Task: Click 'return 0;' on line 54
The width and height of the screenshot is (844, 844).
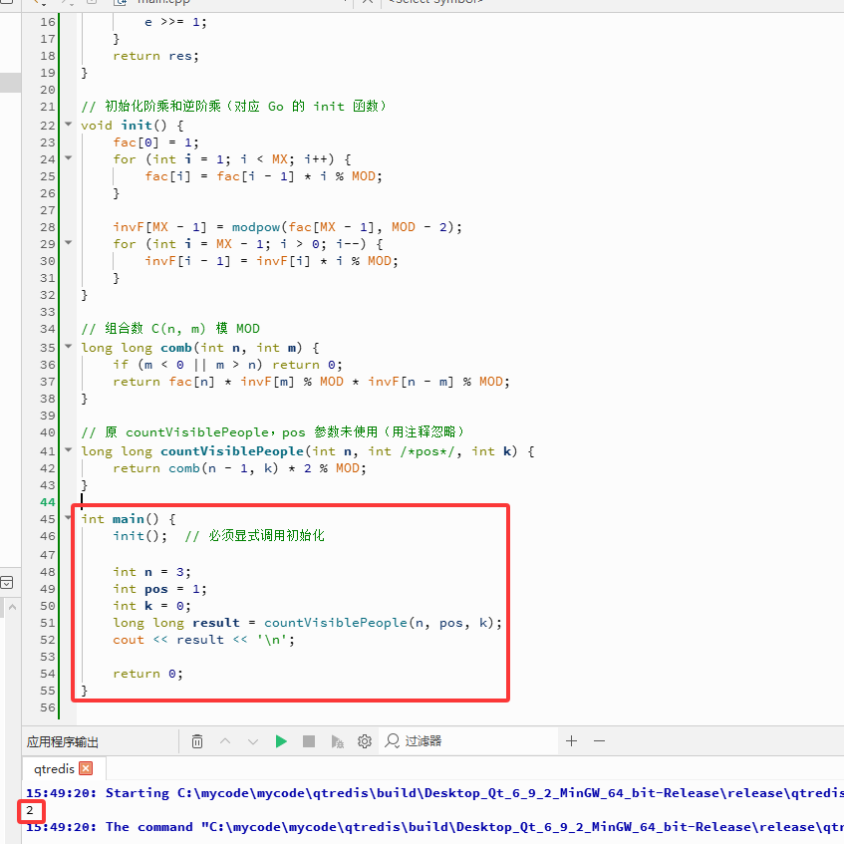Action: click(148, 674)
